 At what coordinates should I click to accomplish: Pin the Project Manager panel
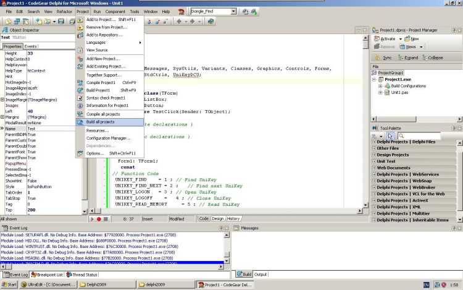coord(454,30)
